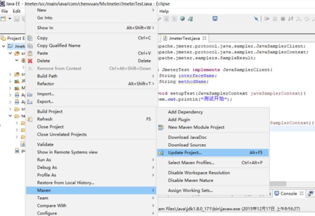This screenshot has width=315, height=216.
Task: Open the Edit menu
Action: [16, 11]
